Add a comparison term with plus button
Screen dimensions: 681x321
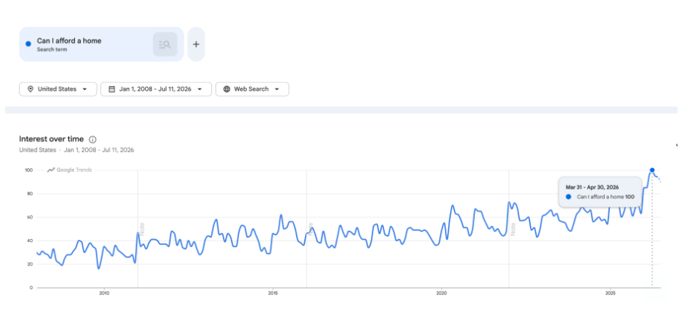pyautogui.click(x=196, y=44)
